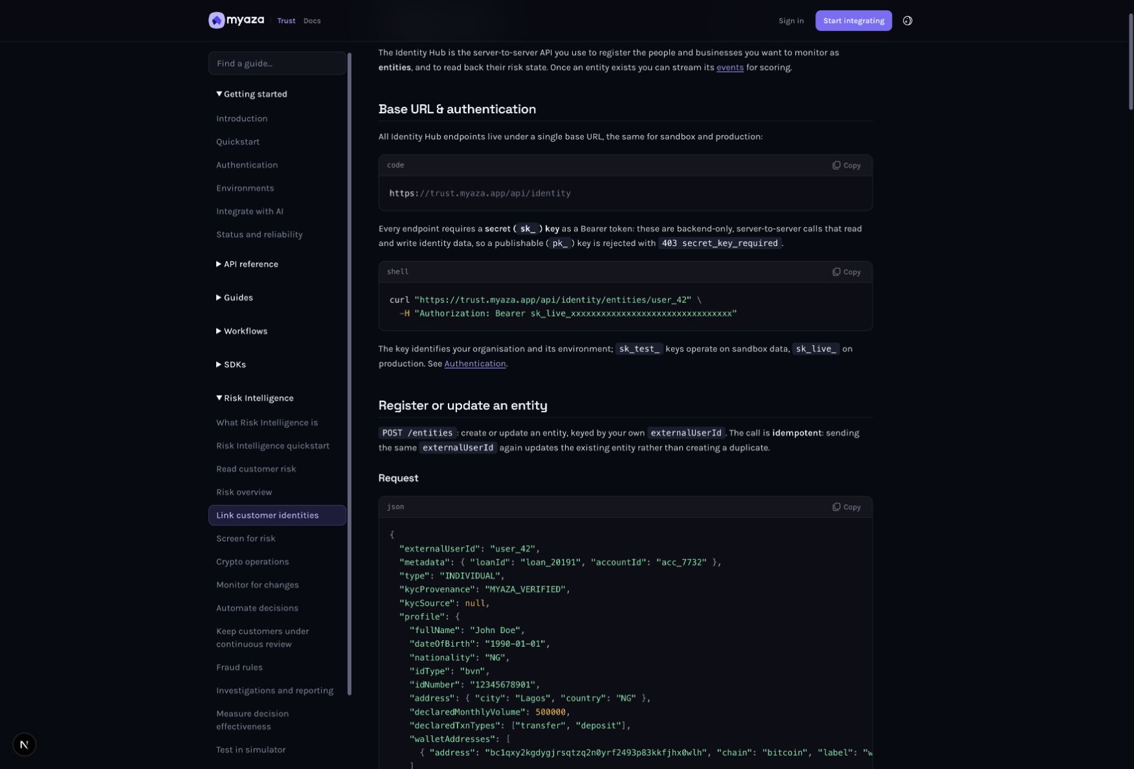
Task: Open Integrate with AI page
Action: tap(250, 212)
